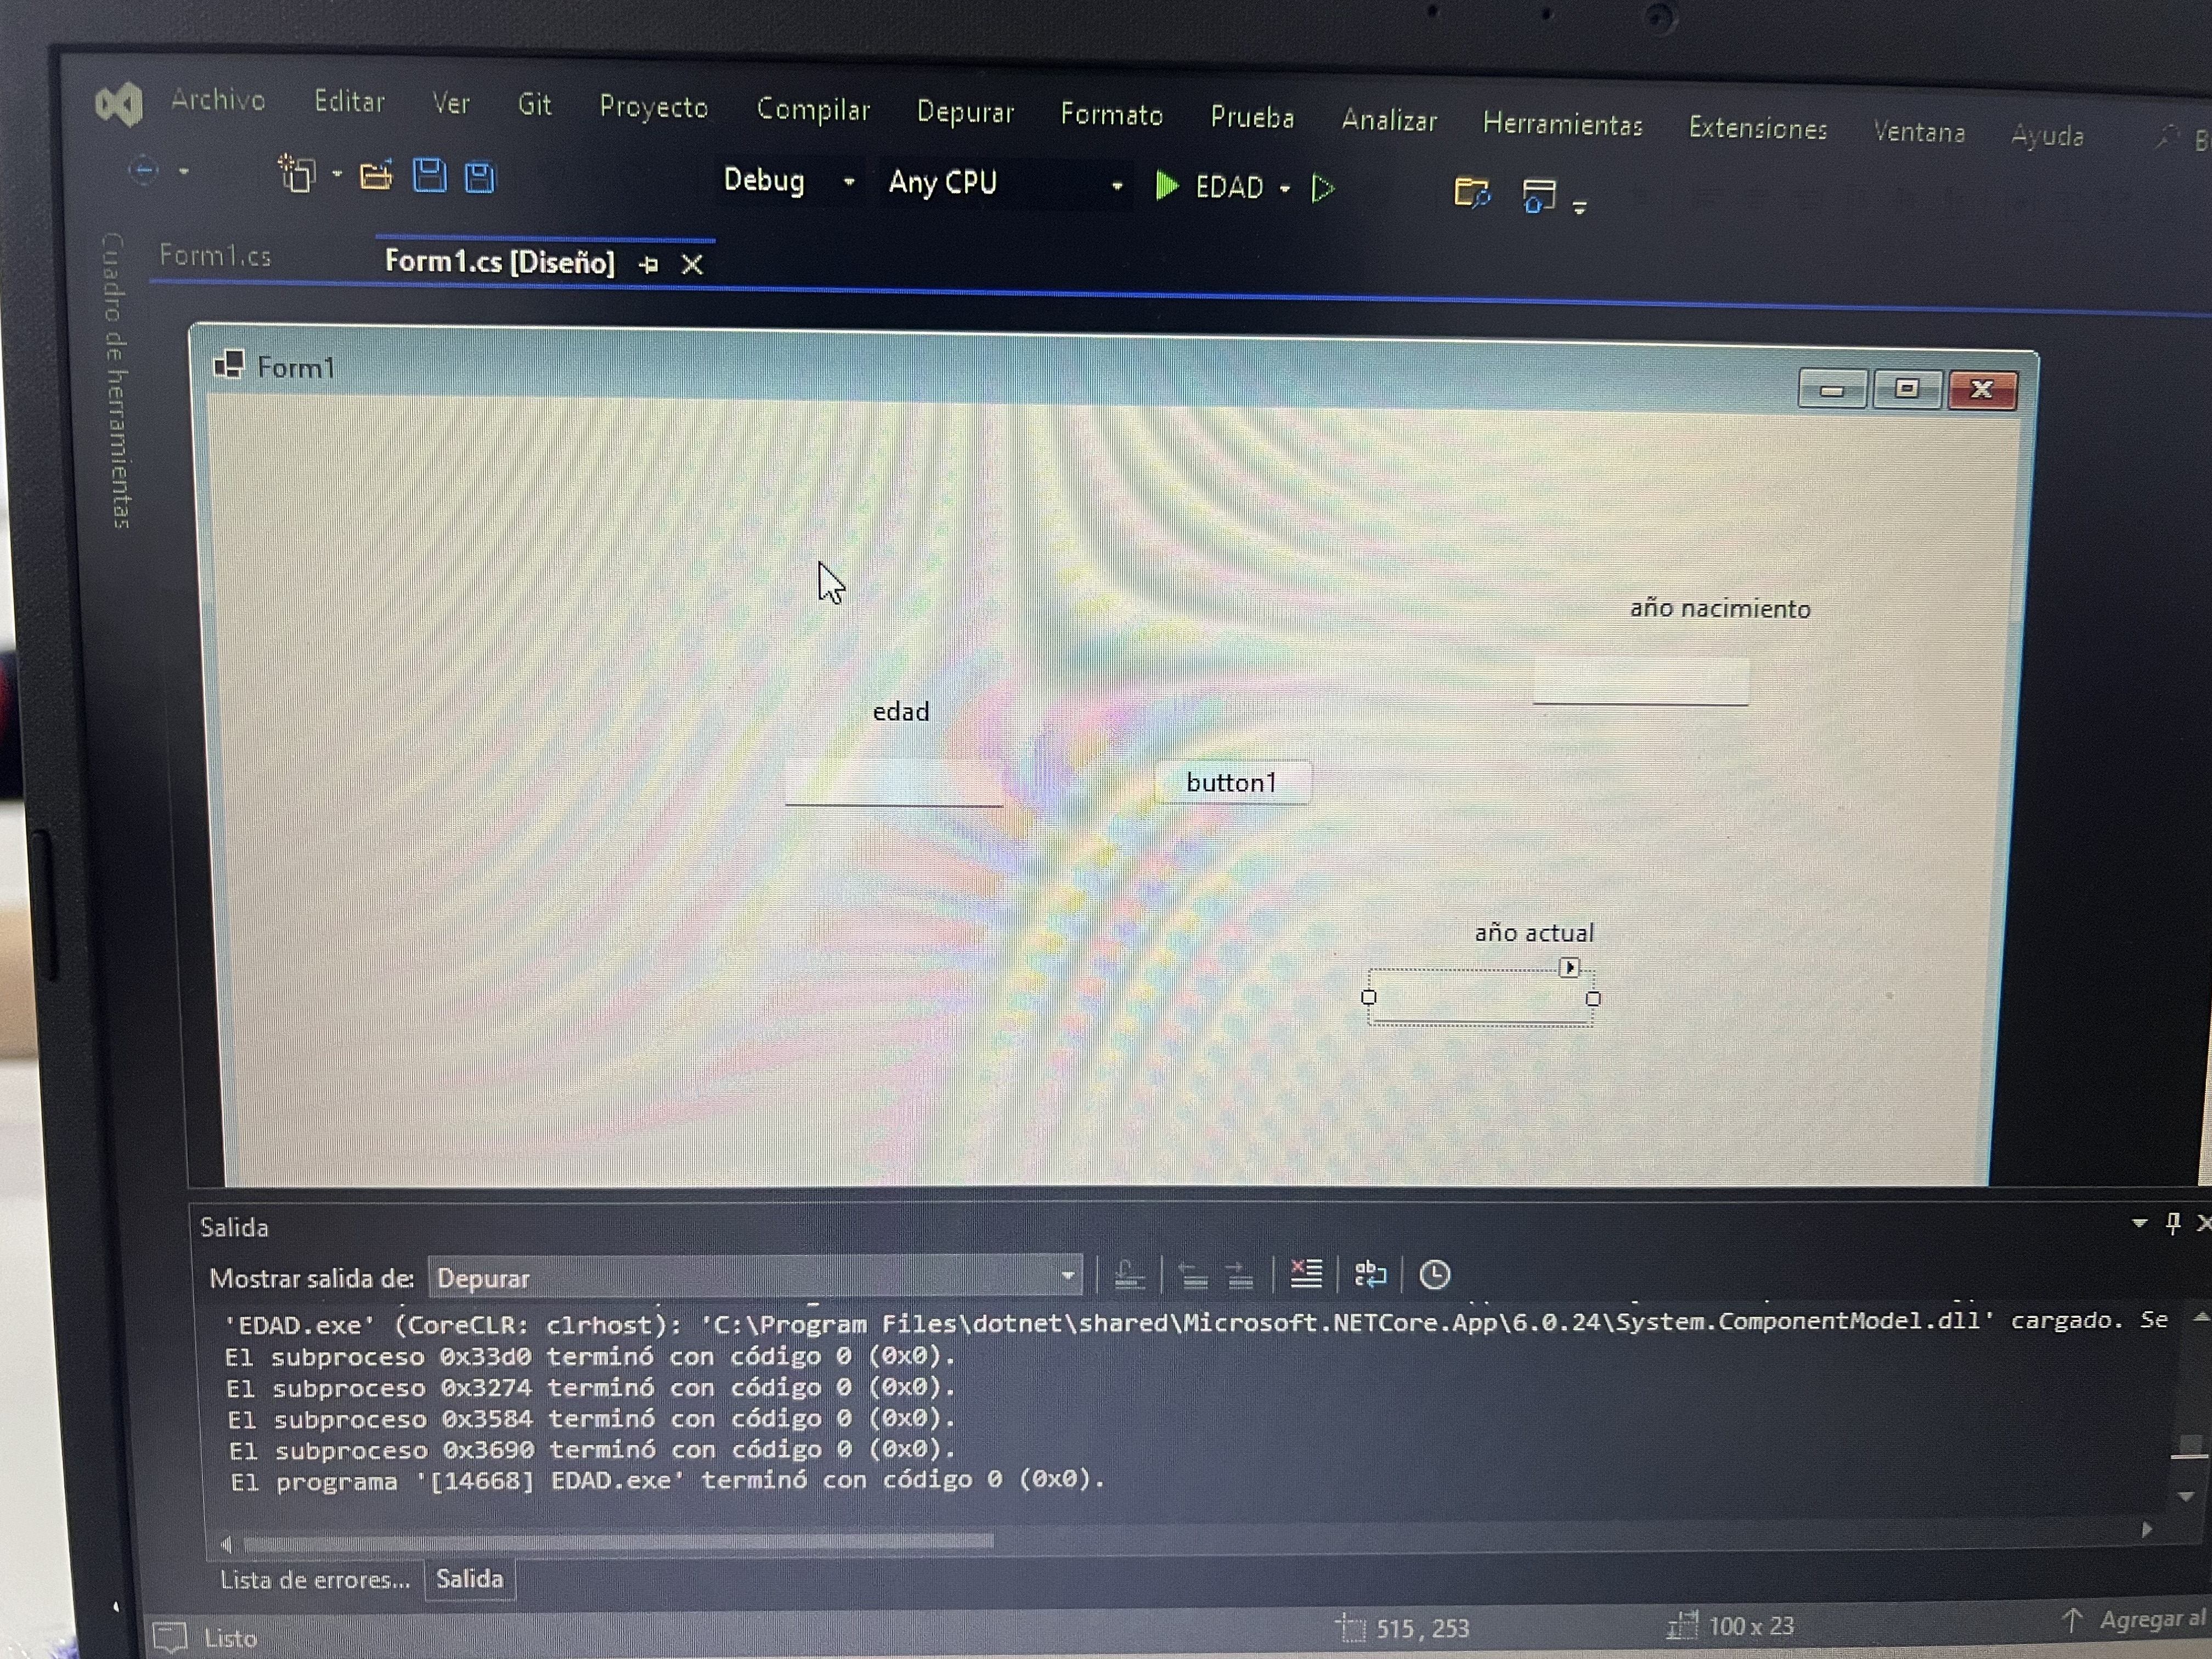This screenshot has width=2212, height=1659.
Task: Click the smart tag arrow on selected textbox
Action: 1569,967
